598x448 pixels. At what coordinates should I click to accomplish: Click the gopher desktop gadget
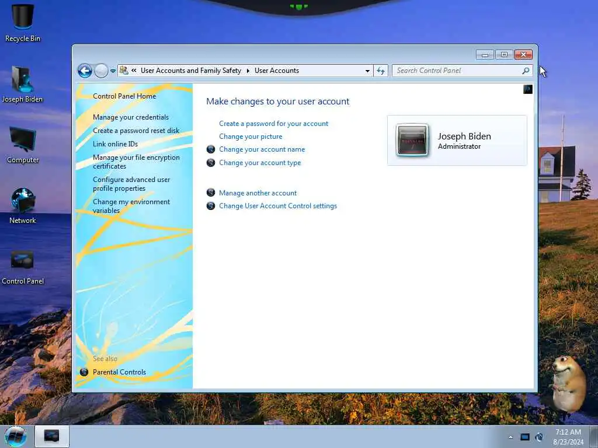[x=568, y=384]
